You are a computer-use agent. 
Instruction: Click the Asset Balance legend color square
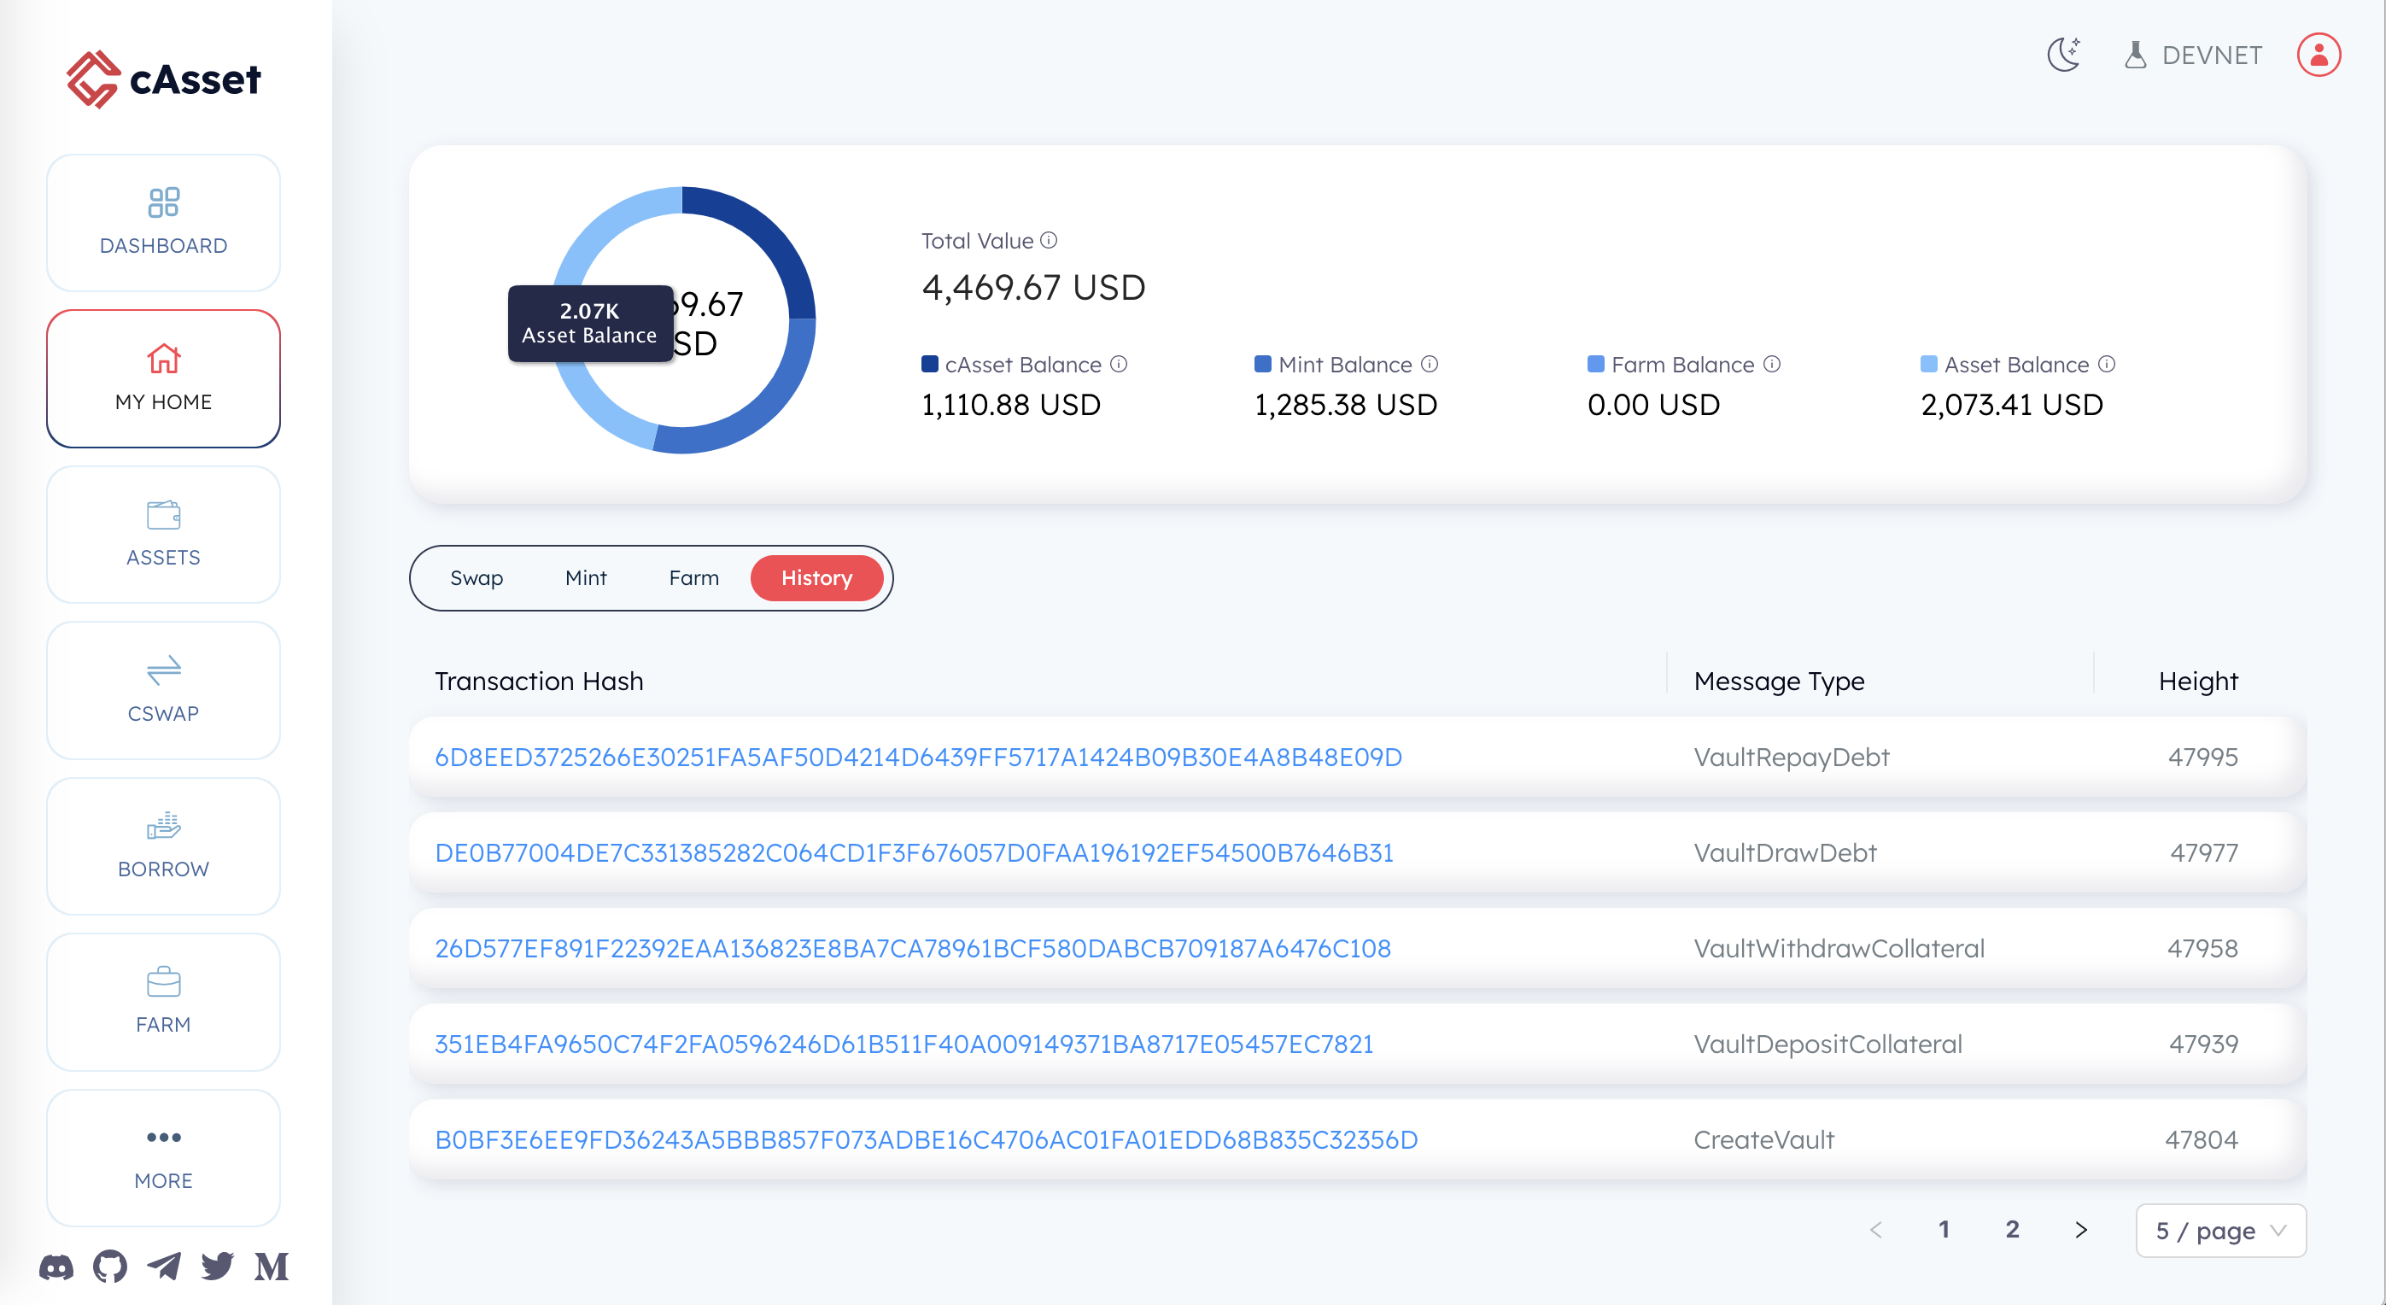click(1928, 364)
